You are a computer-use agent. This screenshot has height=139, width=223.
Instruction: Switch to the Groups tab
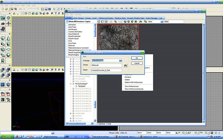point(88,18)
